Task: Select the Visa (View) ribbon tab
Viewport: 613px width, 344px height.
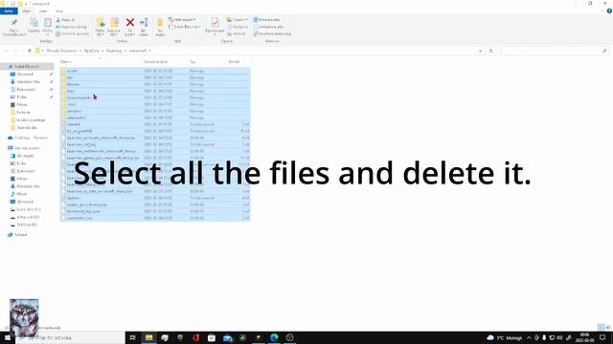Action: (x=58, y=11)
